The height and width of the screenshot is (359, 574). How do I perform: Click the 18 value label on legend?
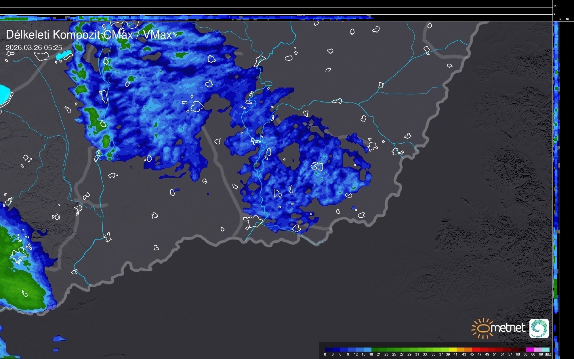[x=371, y=354]
